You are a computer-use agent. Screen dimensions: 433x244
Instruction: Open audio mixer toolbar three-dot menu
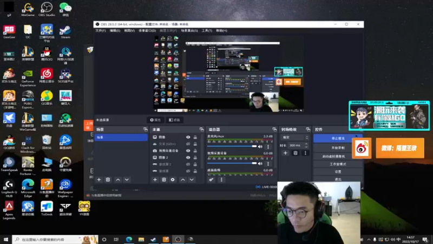point(221,180)
